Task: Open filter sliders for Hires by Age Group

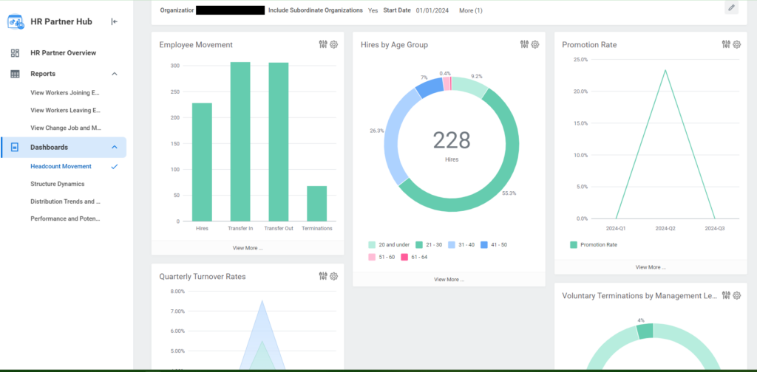Action: [524, 44]
